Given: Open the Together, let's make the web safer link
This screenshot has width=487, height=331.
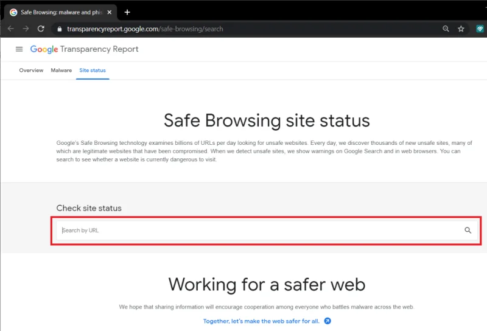Looking at the screenshot, I should click(x=261, y=321).
